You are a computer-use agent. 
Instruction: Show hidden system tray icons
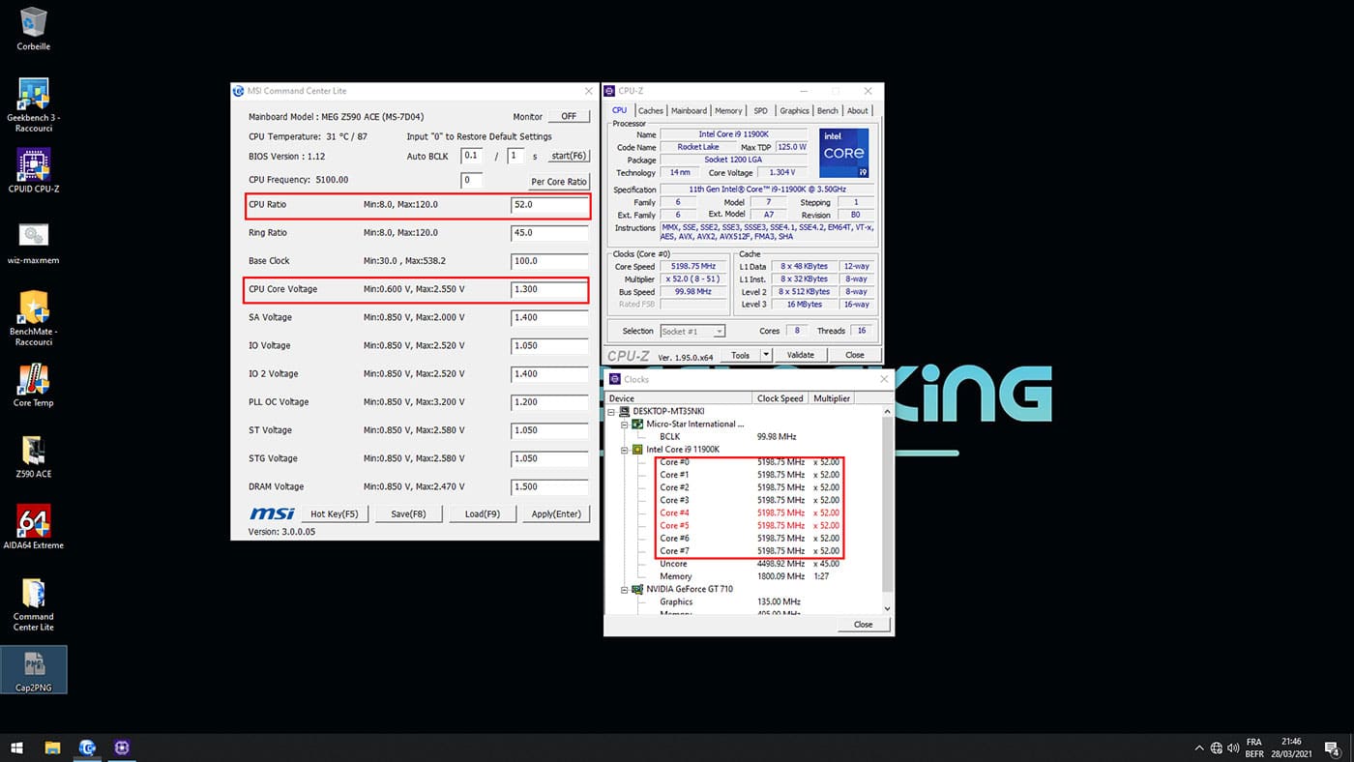(1199, 747)
